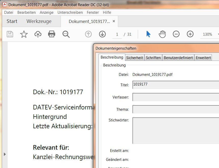Expand the left navigation pane arrow
The width and height of the screenshot is (219, 168).
pyautogui.click(x=5, y=154)
